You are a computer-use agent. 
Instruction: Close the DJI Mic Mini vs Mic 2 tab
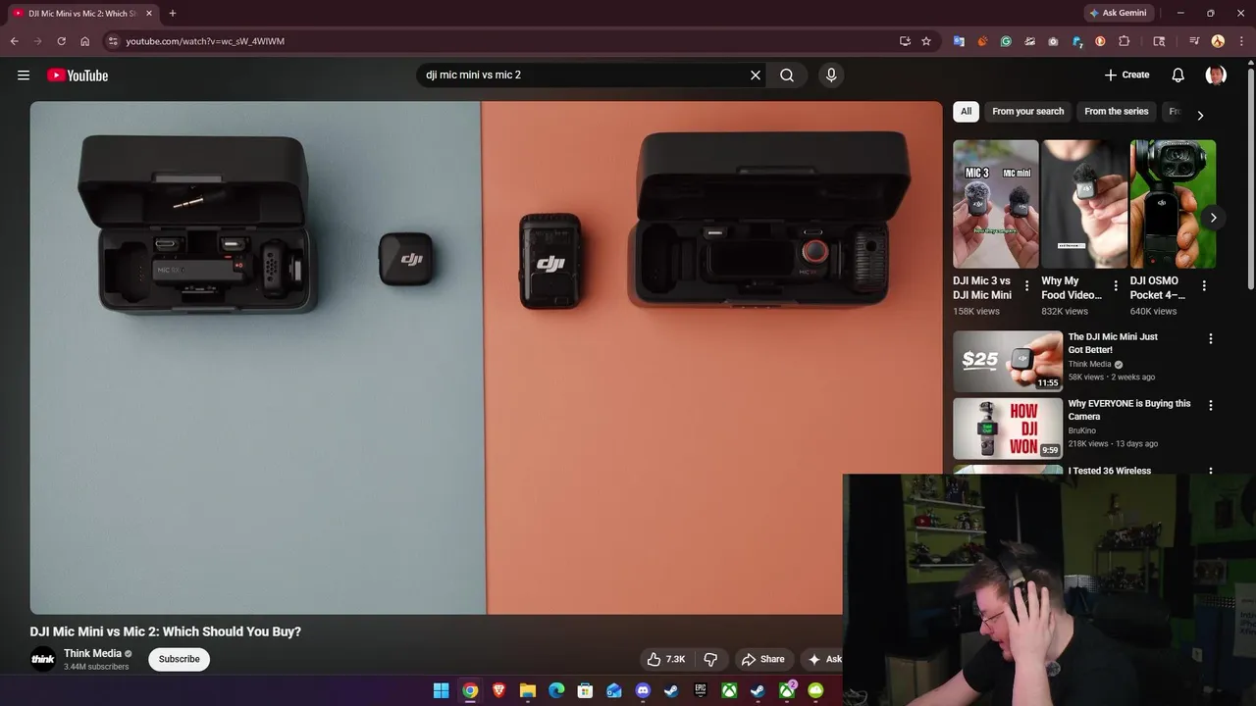pos(149,14)
